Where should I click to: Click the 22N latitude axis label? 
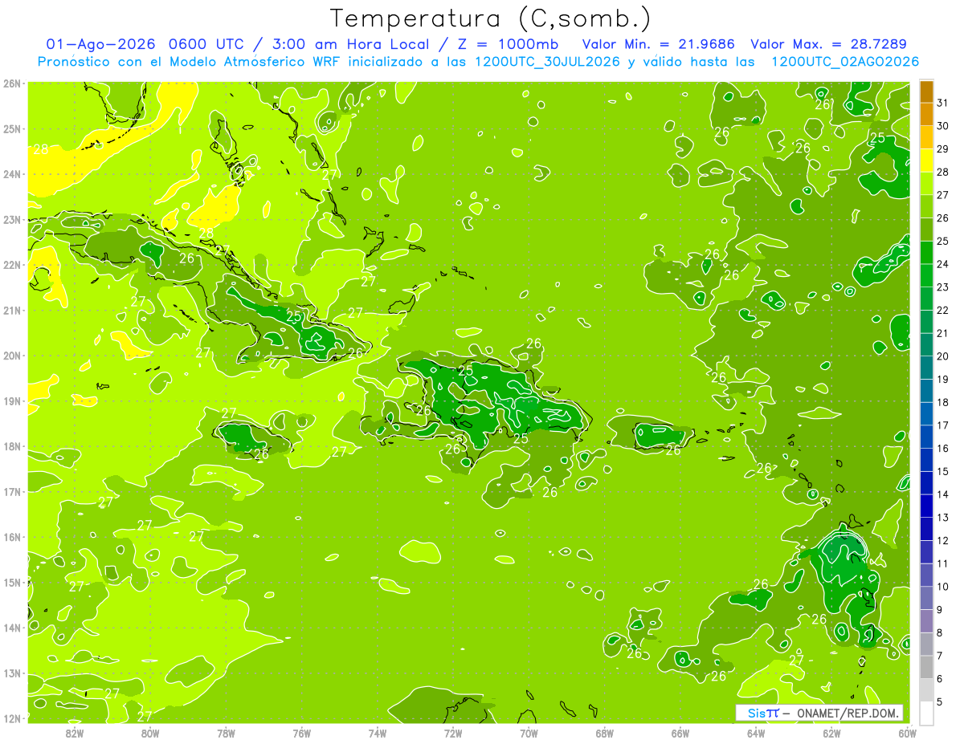click(x=12, y=265)
